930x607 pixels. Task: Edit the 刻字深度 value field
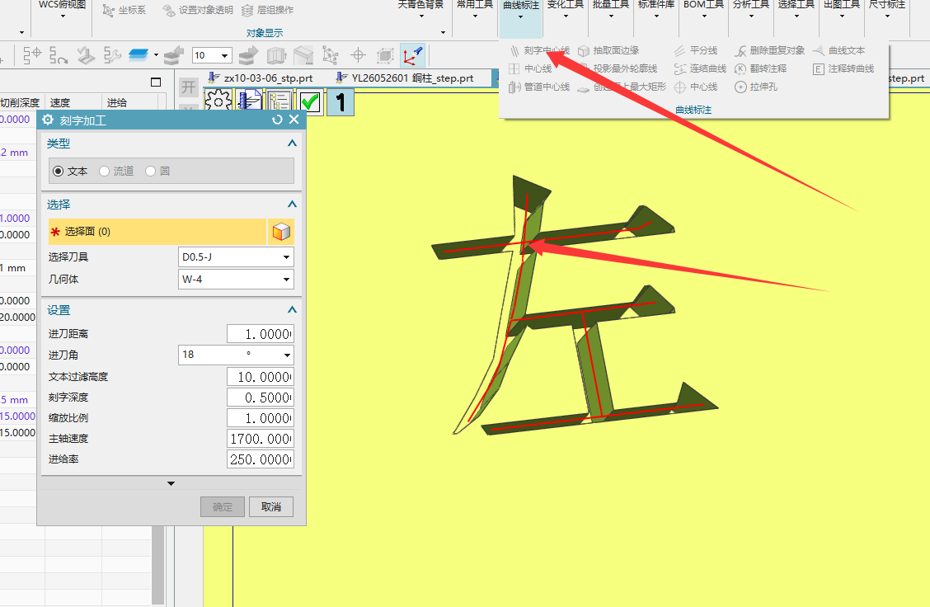261,397
